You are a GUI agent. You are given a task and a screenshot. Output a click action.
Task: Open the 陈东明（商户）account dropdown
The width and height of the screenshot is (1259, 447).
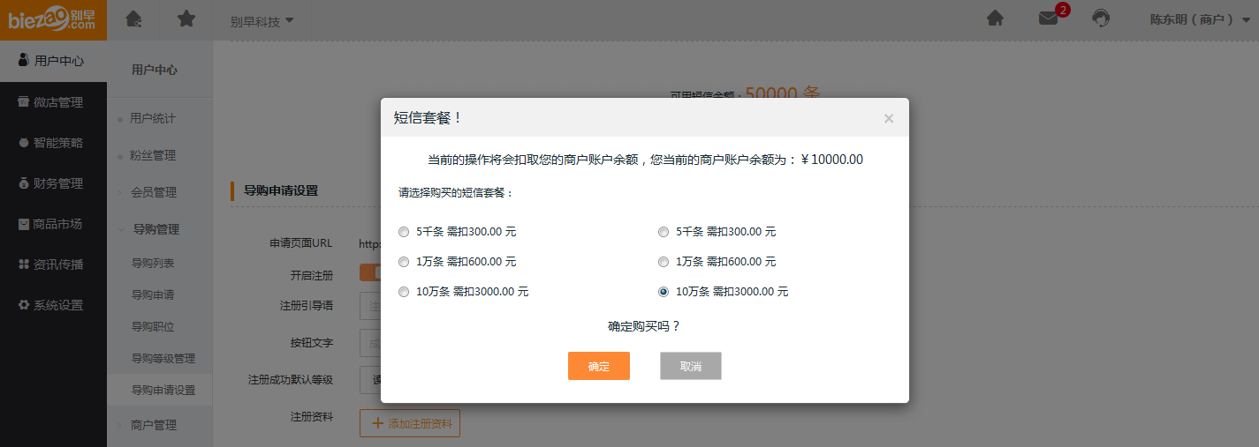(x=1200, y=20)
